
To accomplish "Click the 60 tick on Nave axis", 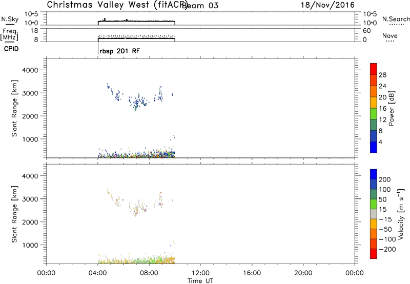I will click(366, 31).
